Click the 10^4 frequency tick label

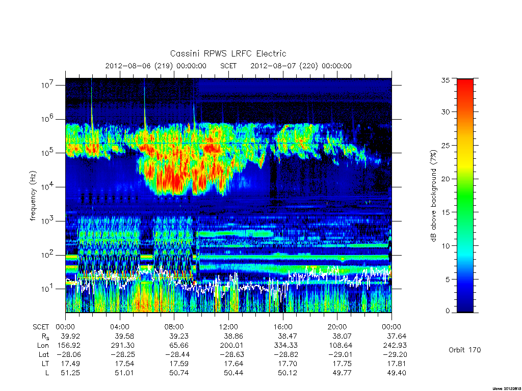pos(46,187)
